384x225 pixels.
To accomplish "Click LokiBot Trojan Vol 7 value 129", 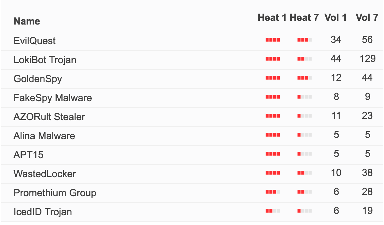I will tap(368, 58).
